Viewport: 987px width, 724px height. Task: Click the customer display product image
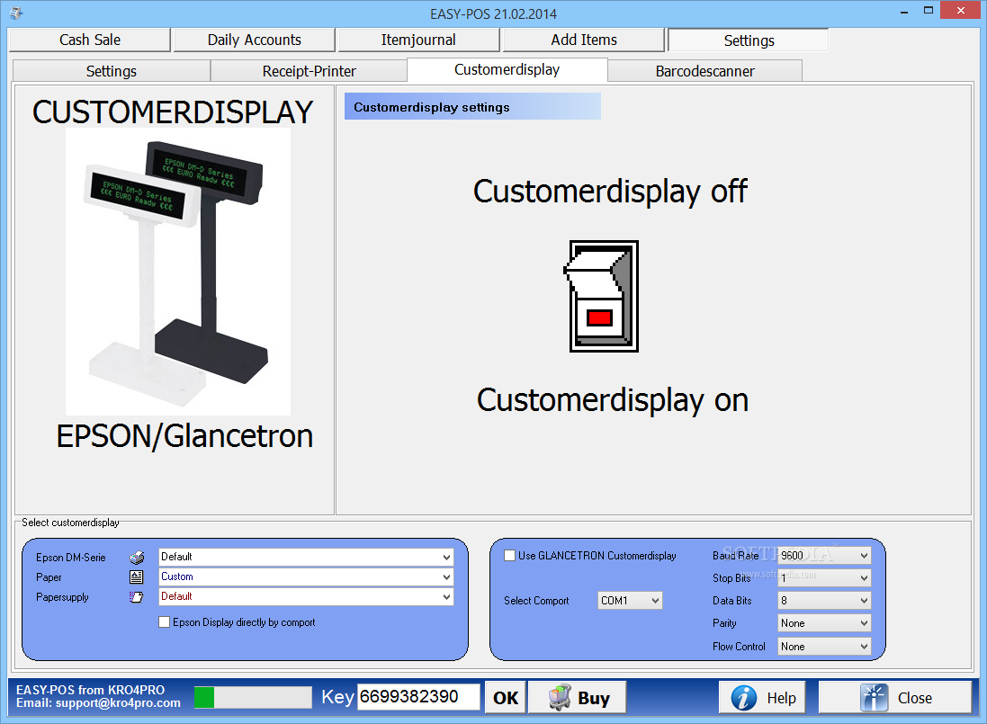[178, 272]
